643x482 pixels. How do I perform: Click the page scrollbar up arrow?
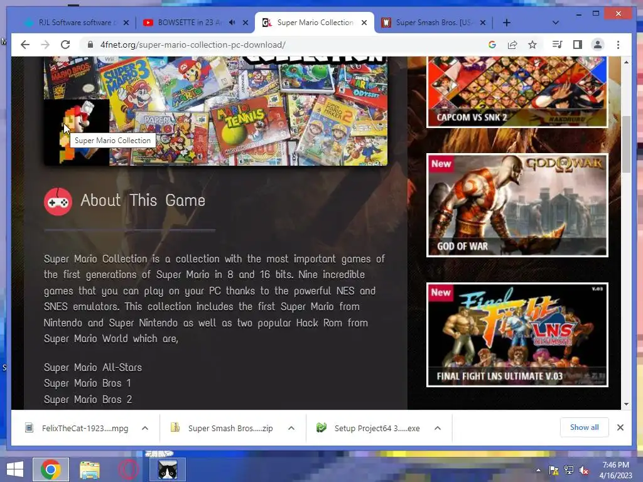click(626, 62)
